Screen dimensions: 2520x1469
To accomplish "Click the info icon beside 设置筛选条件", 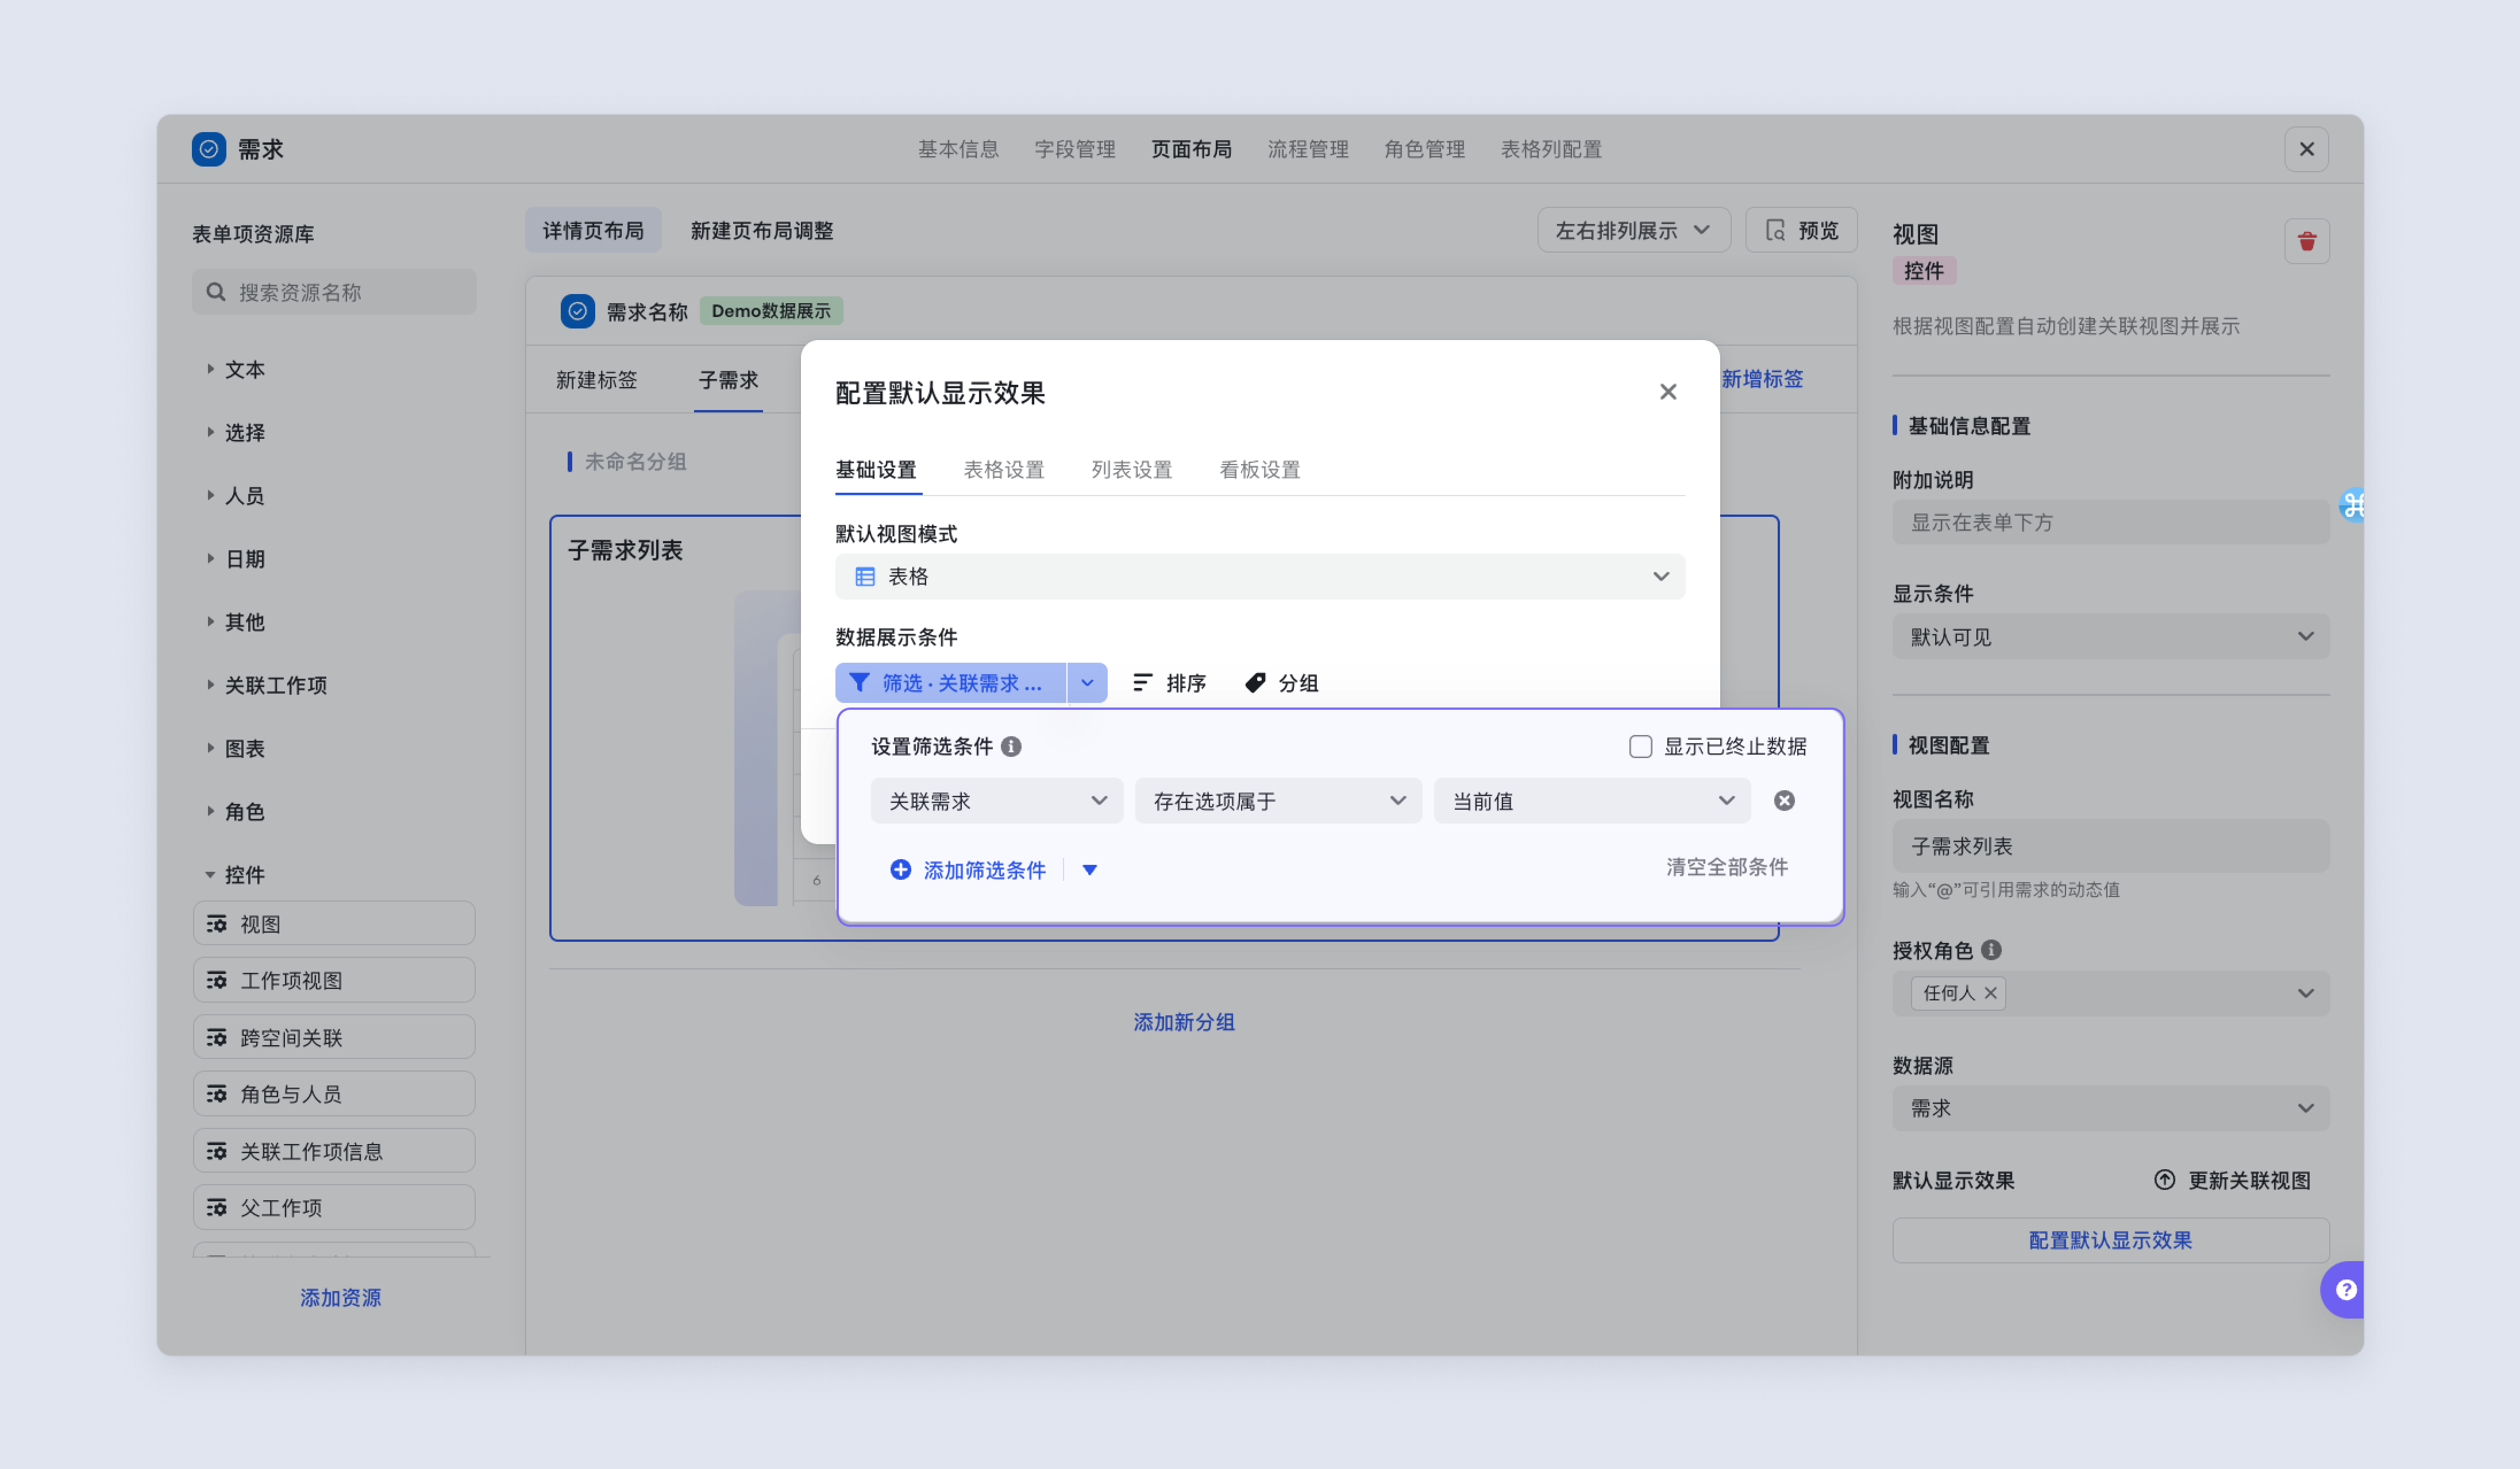I will point(1011,747).
